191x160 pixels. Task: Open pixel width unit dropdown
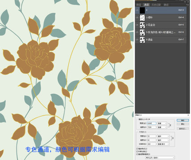click(162, 123)
